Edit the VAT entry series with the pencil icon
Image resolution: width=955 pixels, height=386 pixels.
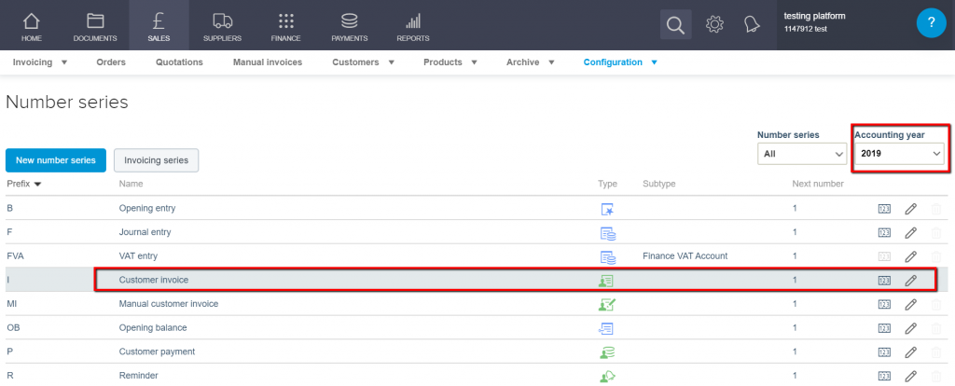click(910, 256)
